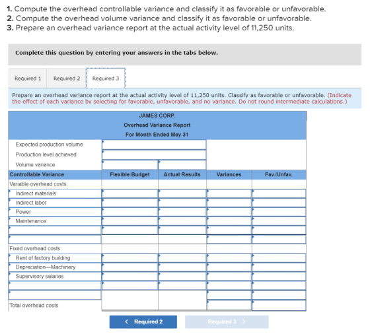Click Indirect materials Flexible Budget cell
Image resolution: width=370 pixels, height=336 pixels.
point(130,193)
